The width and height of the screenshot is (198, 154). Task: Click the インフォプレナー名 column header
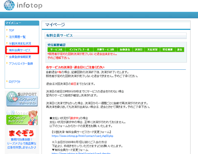79,49
